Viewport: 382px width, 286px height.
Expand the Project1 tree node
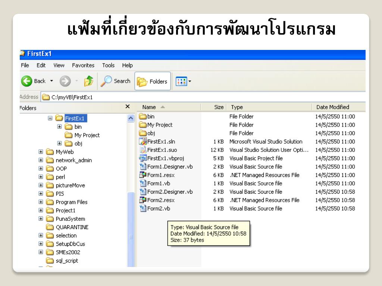41,210
